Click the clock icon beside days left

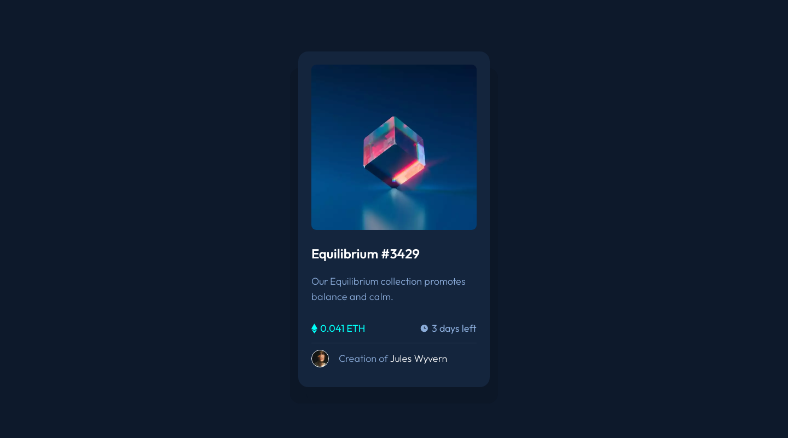click(x=424, y=328)
